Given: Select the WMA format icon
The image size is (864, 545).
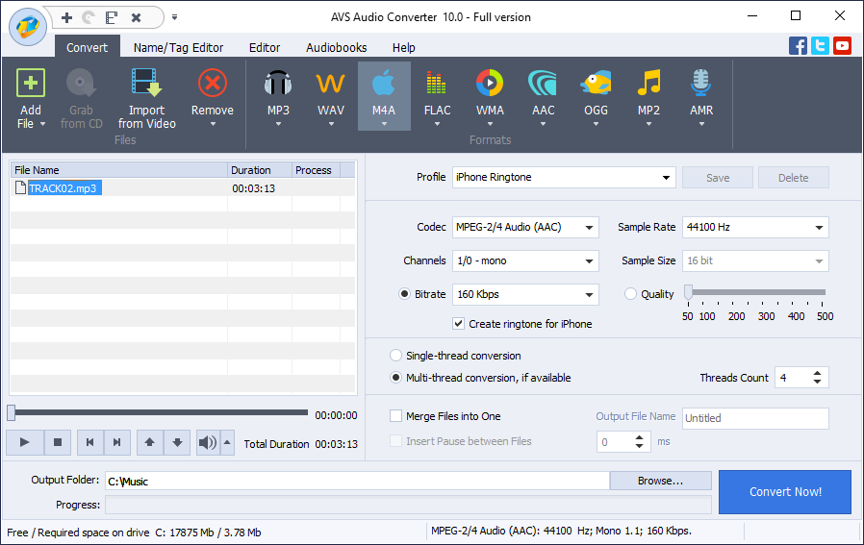Looking at the screenshot, I should (490, 83).
